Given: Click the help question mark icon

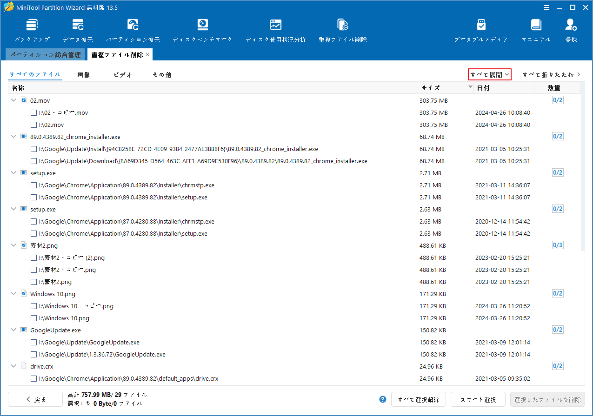Looking at the screenshot, I should point(382,399).
